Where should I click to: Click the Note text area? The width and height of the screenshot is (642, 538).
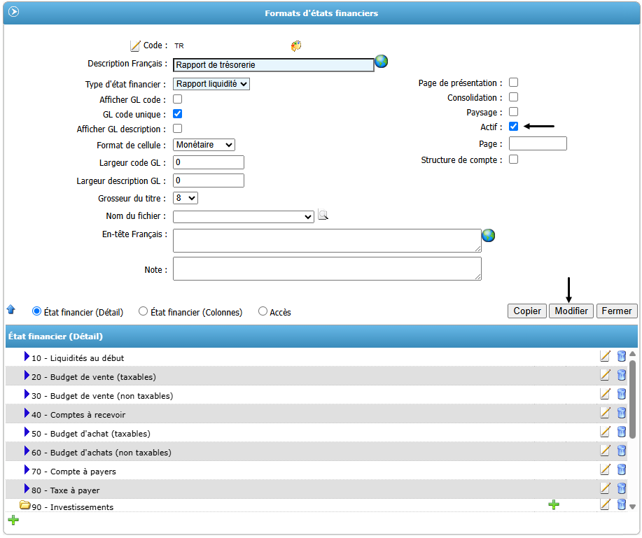327,269
